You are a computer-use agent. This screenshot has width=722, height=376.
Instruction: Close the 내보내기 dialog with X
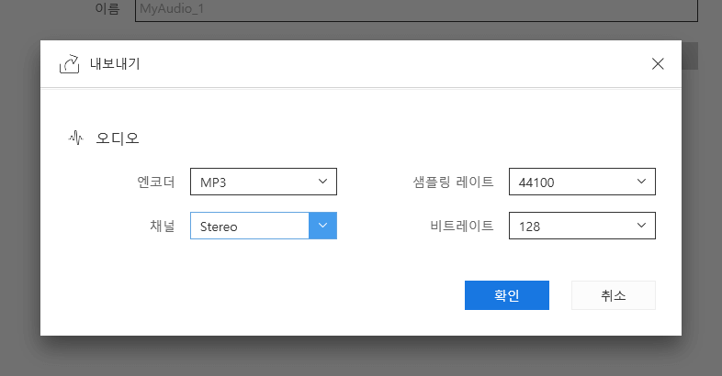(657, 64)
